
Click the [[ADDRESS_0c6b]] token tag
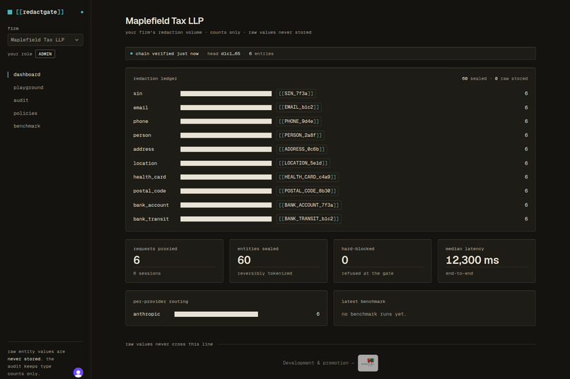pyautogui.click(x=302, y=149)
